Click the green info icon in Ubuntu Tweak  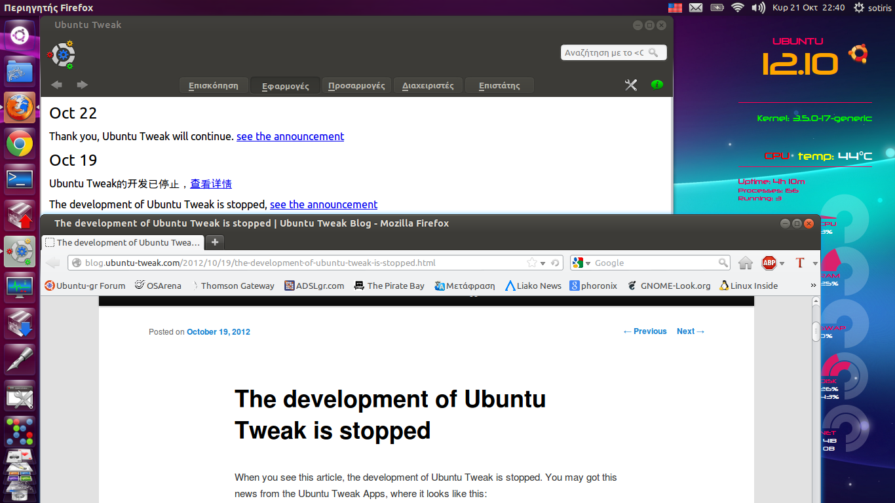[657, 85]
